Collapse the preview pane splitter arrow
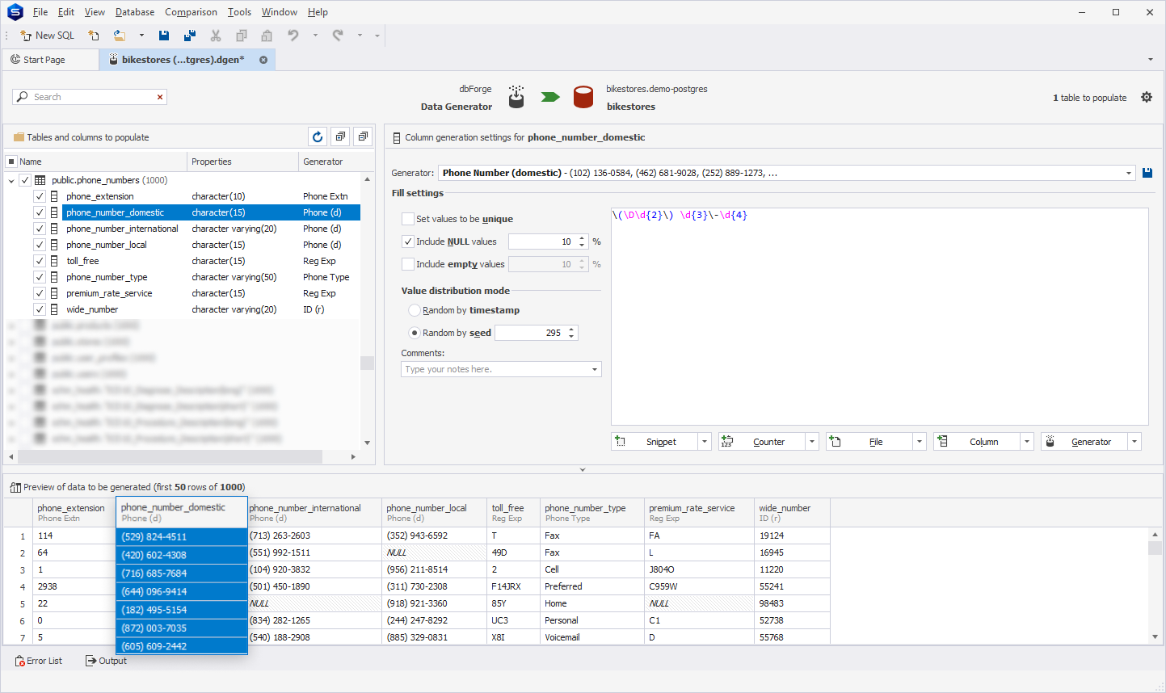 coord(583,469)
